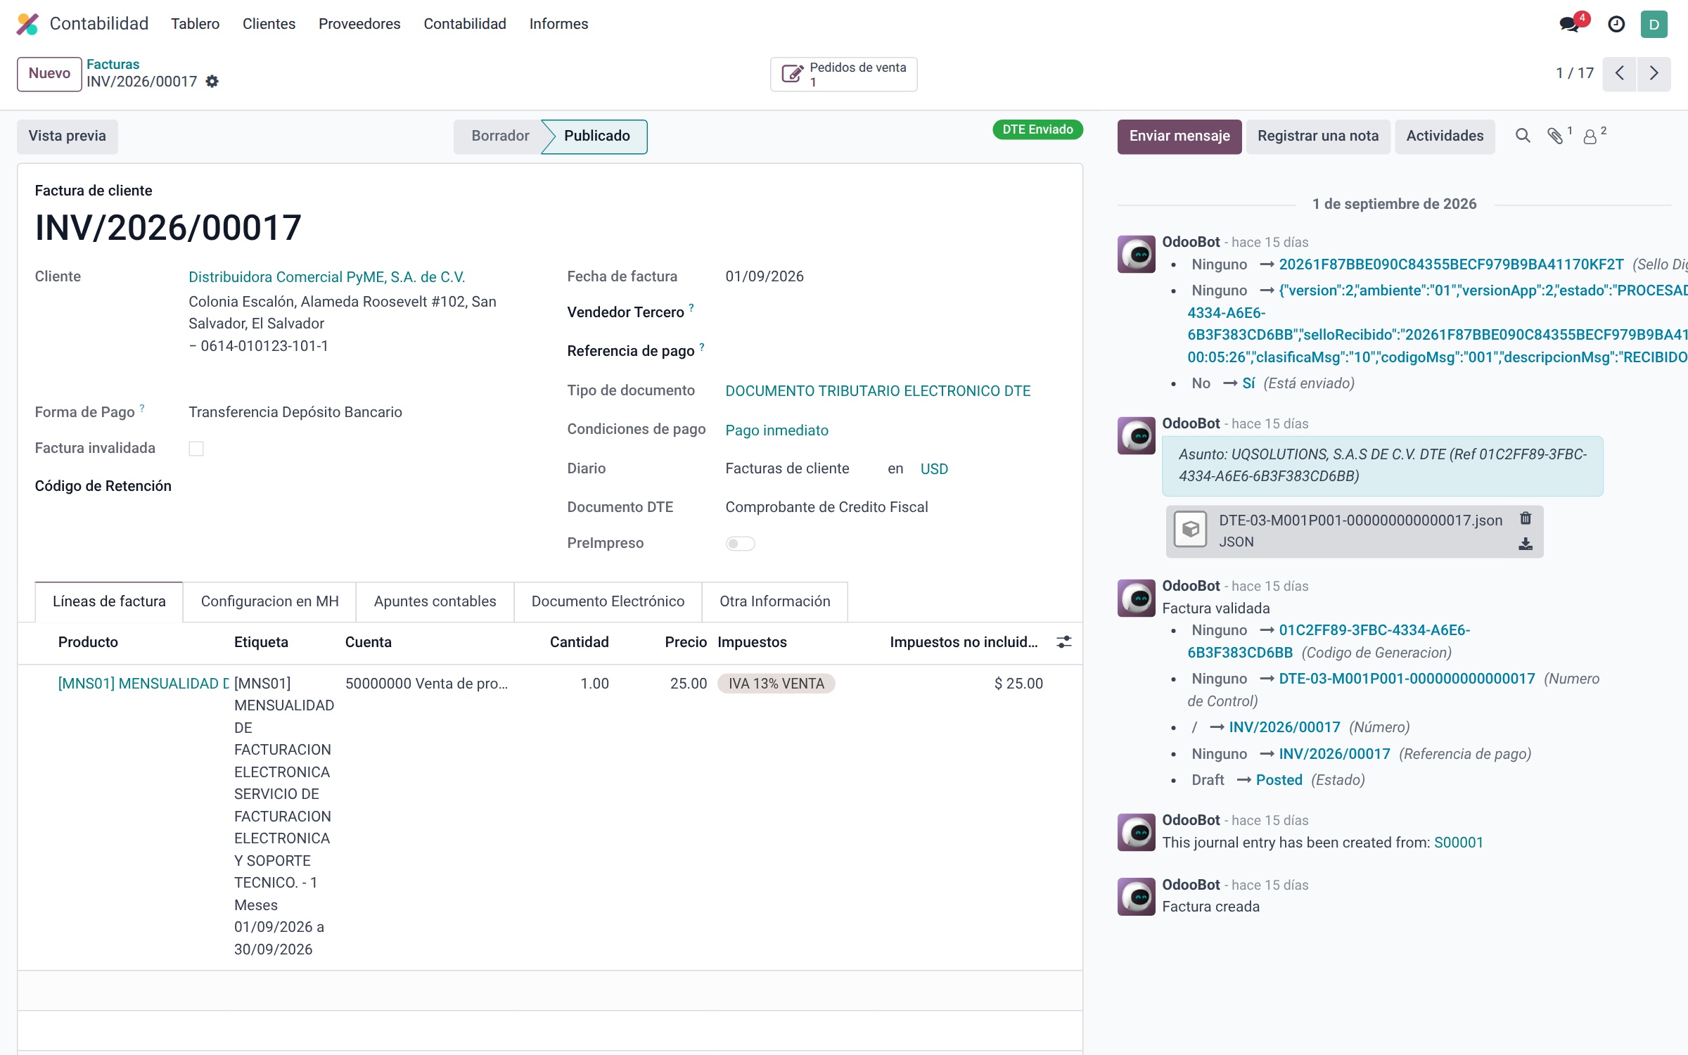Screen dimensions: 1688x1055
Task: Click the Nuevo button
Action: pyautogui.click(x=49, y=73)
